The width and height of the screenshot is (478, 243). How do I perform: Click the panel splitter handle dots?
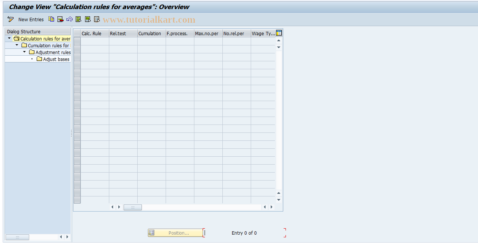tap(71, 133)
